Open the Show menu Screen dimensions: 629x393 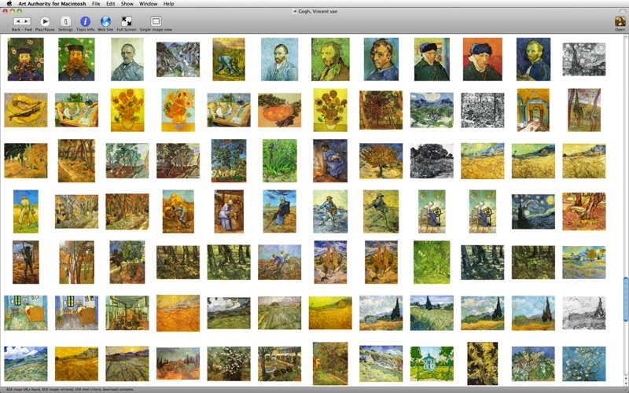pos(127,4)
